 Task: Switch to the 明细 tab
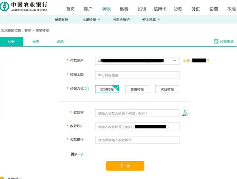click(x=60, y=41)
